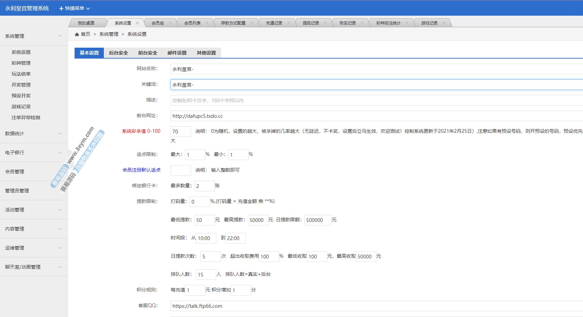Close the 游戏记录 tab
The image size is (583, 317).
[x=444, y=23]
